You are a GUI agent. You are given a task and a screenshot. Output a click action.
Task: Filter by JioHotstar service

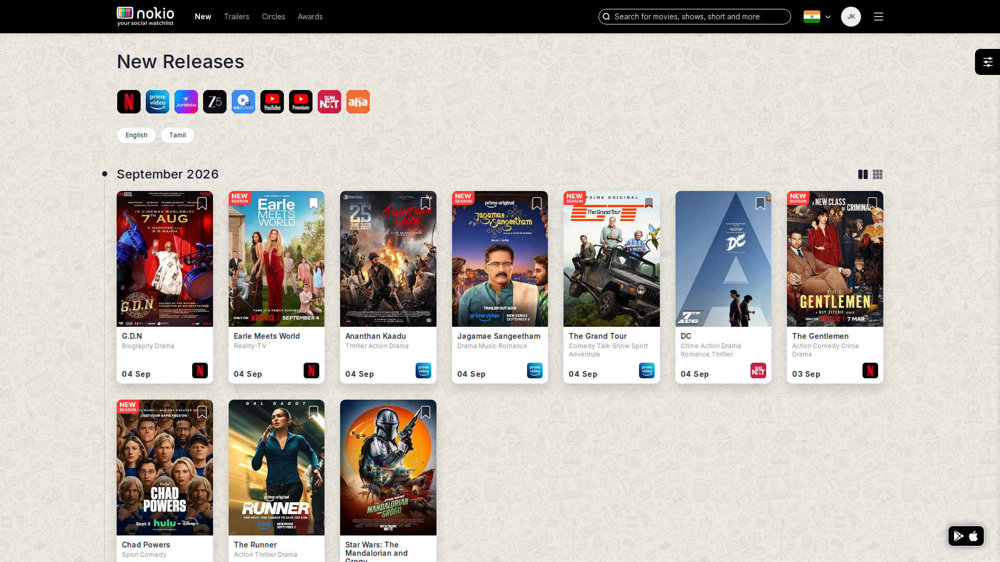tap(186, 102)
